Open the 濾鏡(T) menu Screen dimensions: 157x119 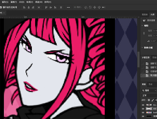point(14,2)
